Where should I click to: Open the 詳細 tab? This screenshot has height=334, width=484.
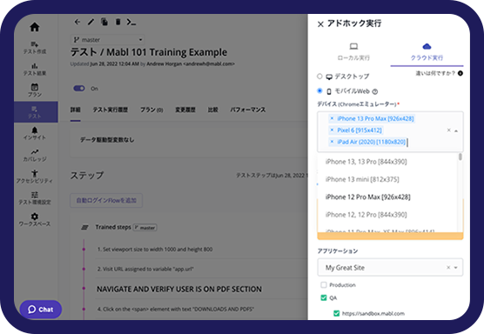(76, 110)
